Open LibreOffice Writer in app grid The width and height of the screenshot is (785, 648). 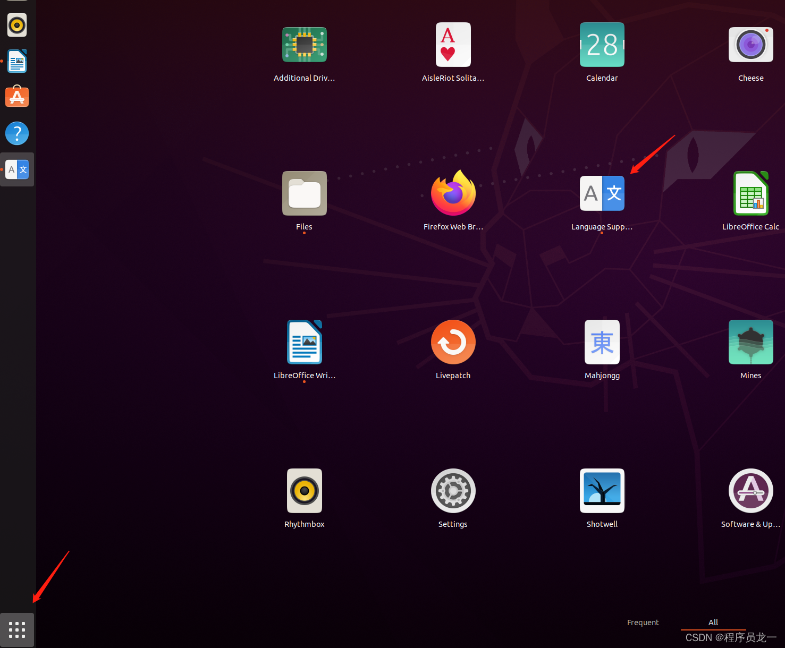coord(304,342)
